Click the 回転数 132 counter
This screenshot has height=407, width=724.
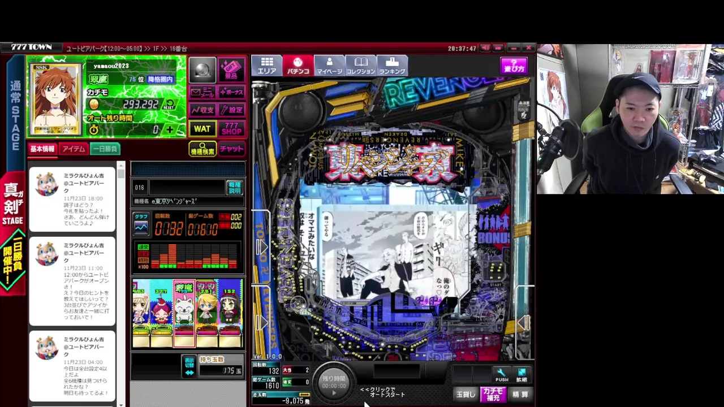point(266,370)
